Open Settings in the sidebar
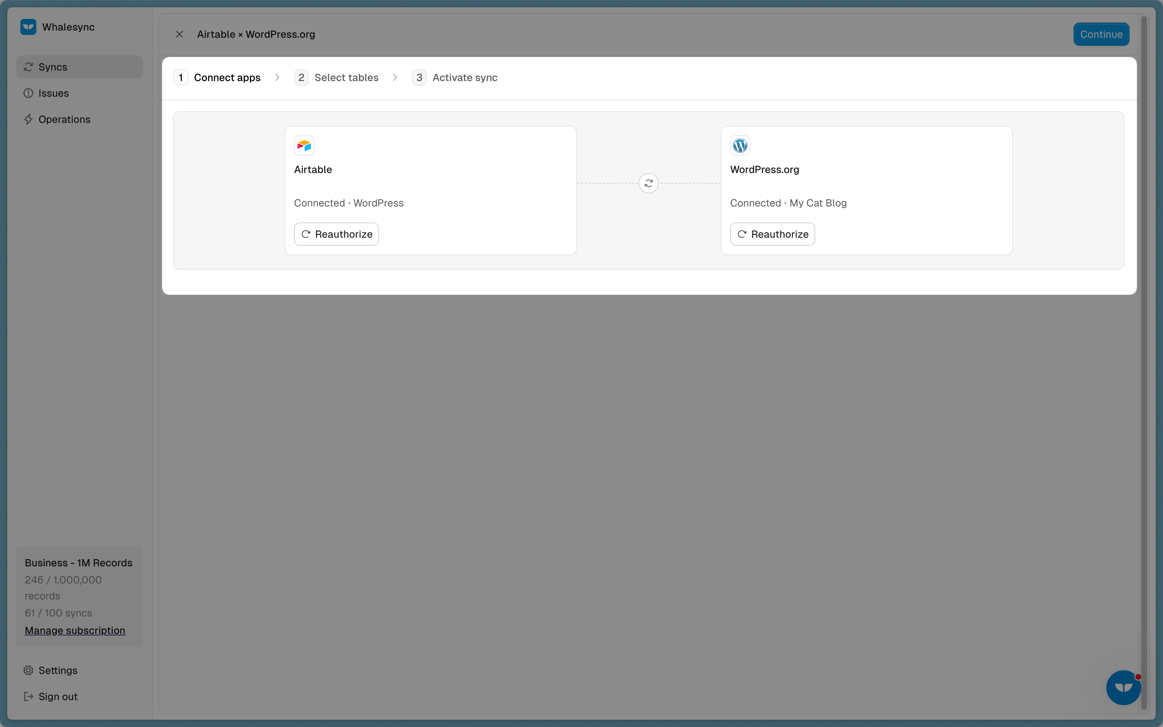 point(79,670)
